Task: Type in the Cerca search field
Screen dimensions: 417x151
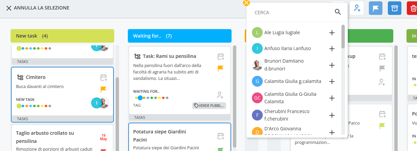Action: (x=292, y=13)
